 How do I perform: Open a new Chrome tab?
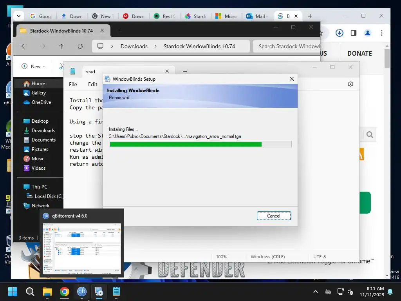310,16
